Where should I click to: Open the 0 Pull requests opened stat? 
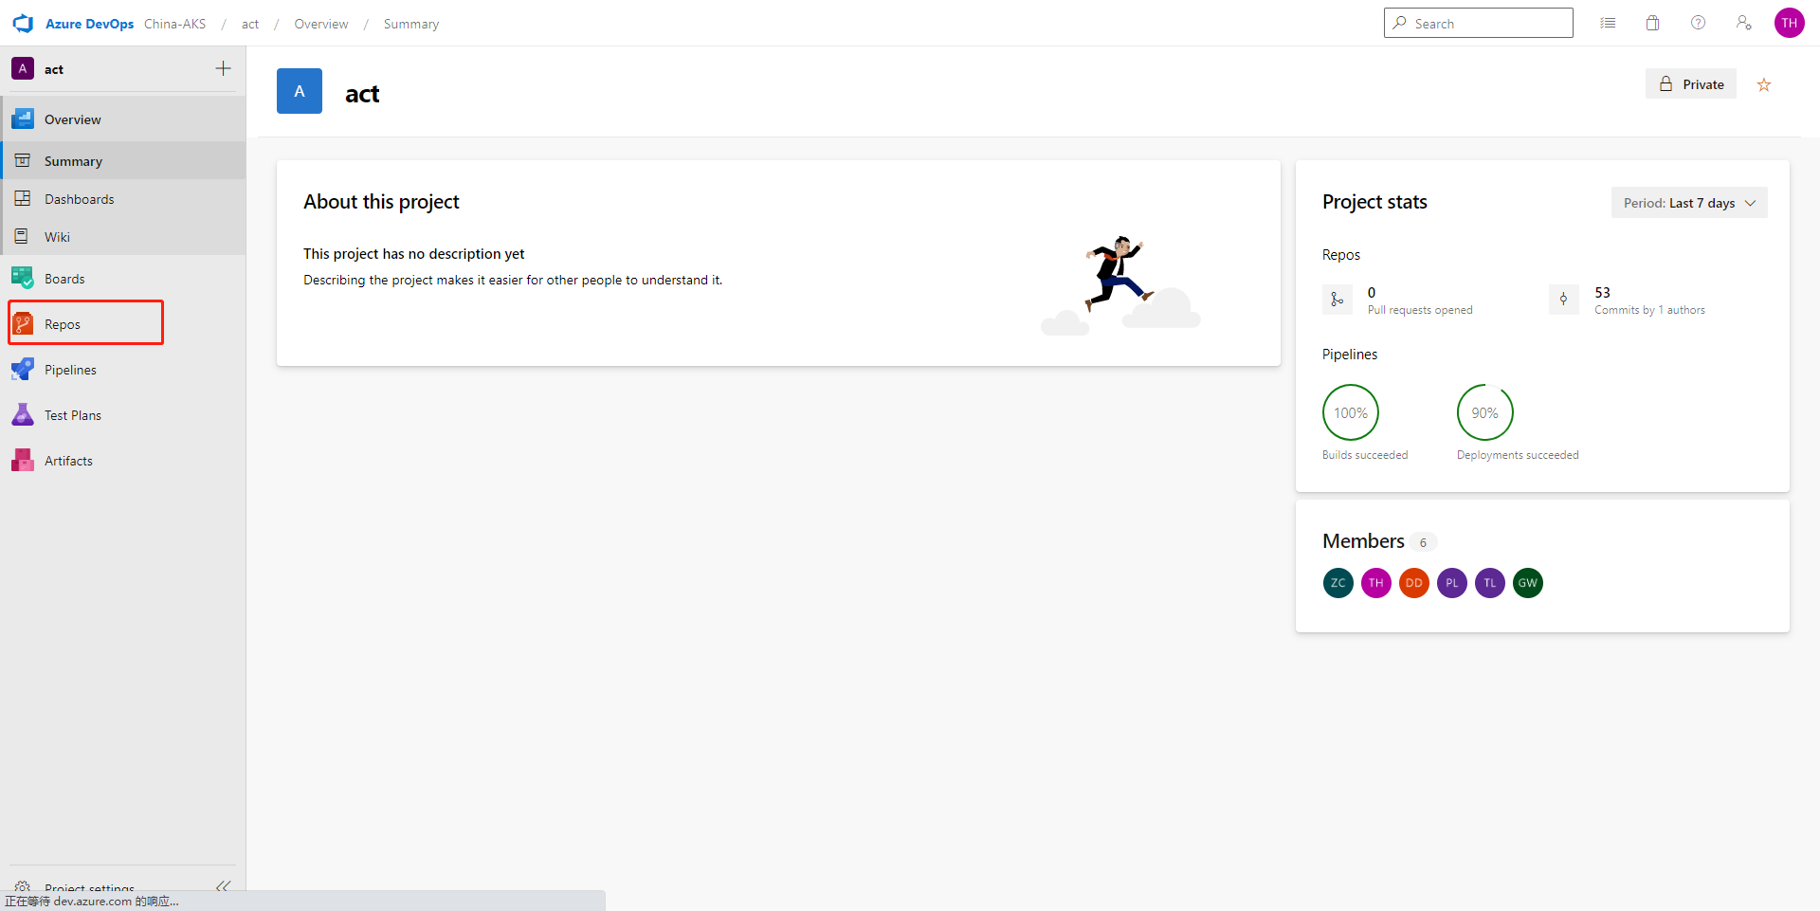coord(1420,301)
